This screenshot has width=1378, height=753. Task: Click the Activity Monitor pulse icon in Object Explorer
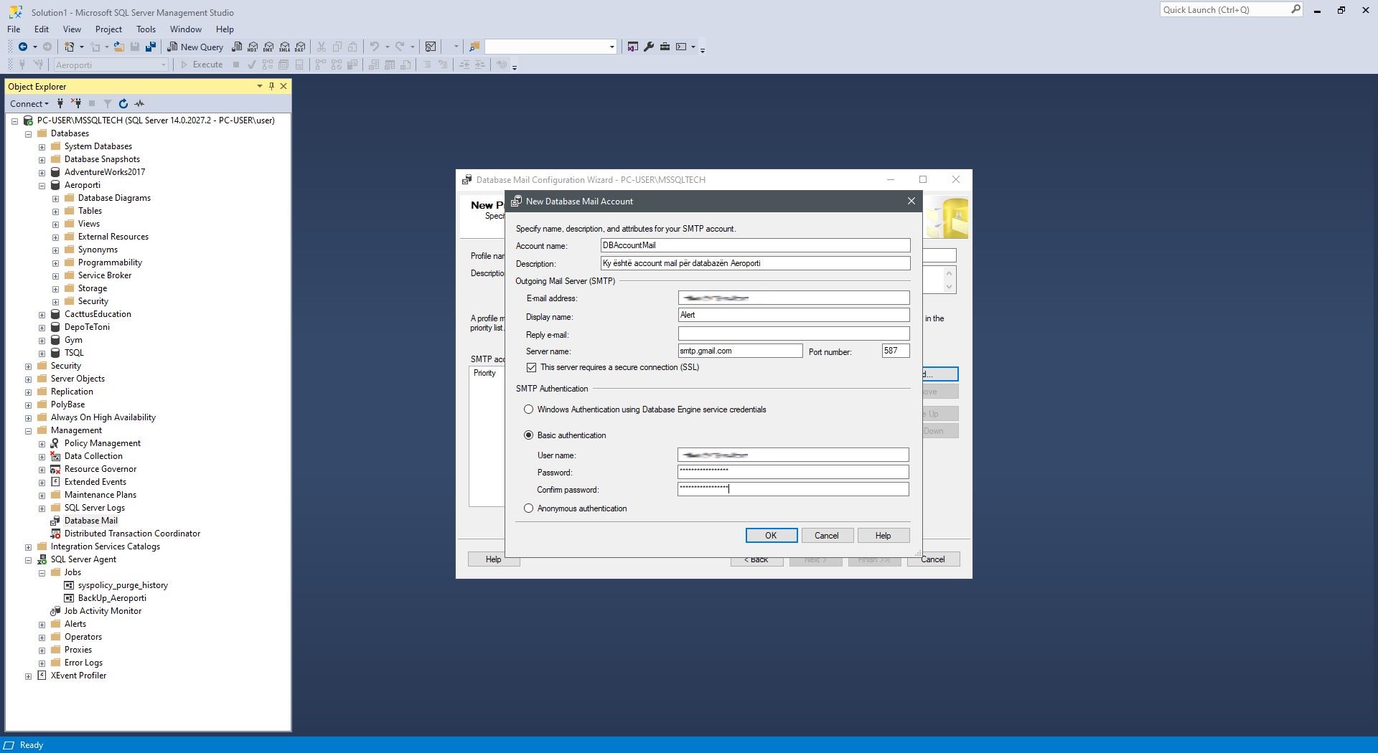139,103
